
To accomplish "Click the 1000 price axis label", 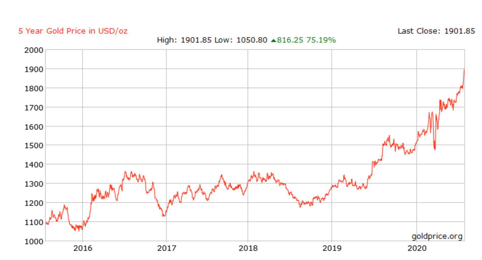I will (34, 241).
